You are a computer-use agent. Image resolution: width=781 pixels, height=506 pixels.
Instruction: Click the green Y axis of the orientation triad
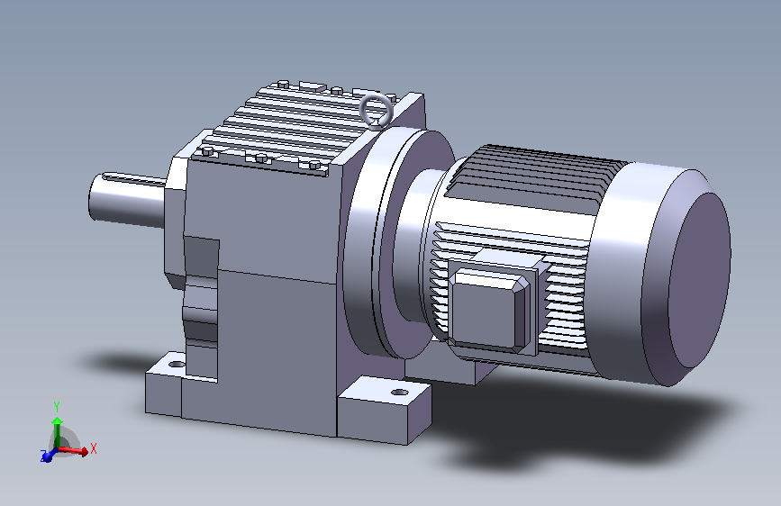click(58, 432)
